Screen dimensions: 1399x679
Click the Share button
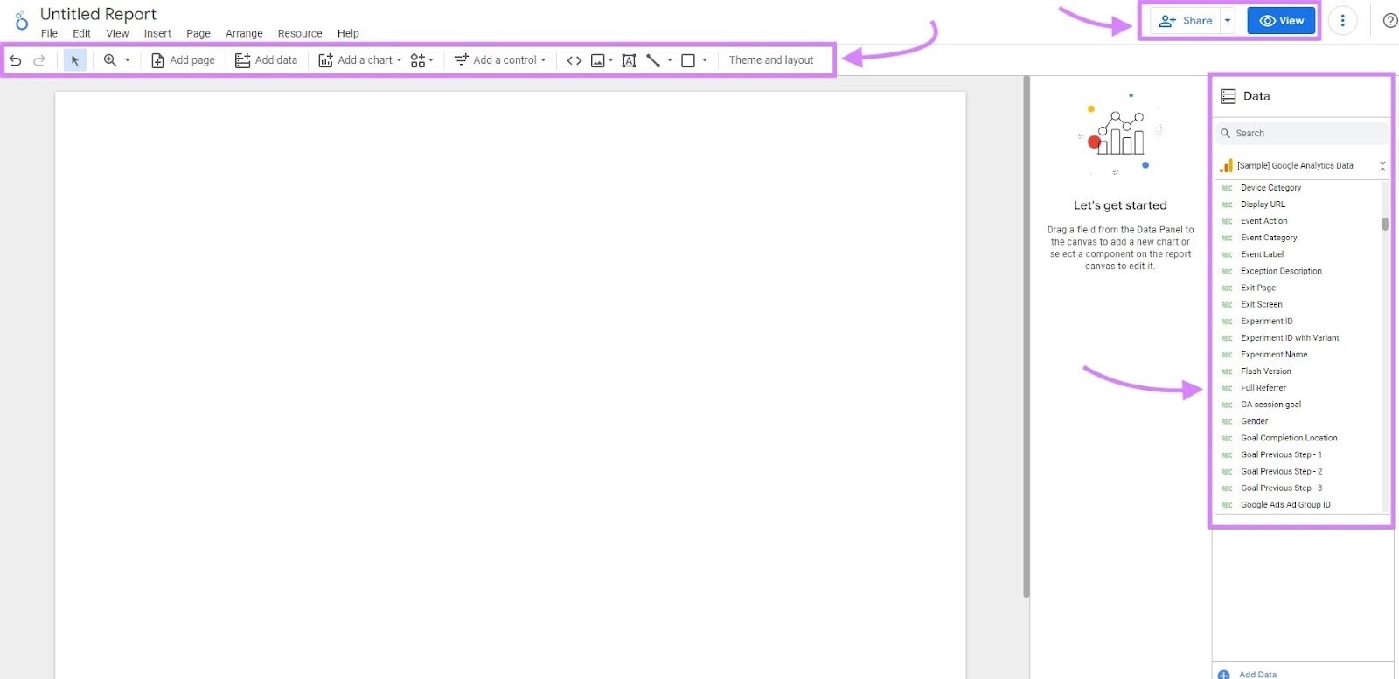click(1186, 21)
